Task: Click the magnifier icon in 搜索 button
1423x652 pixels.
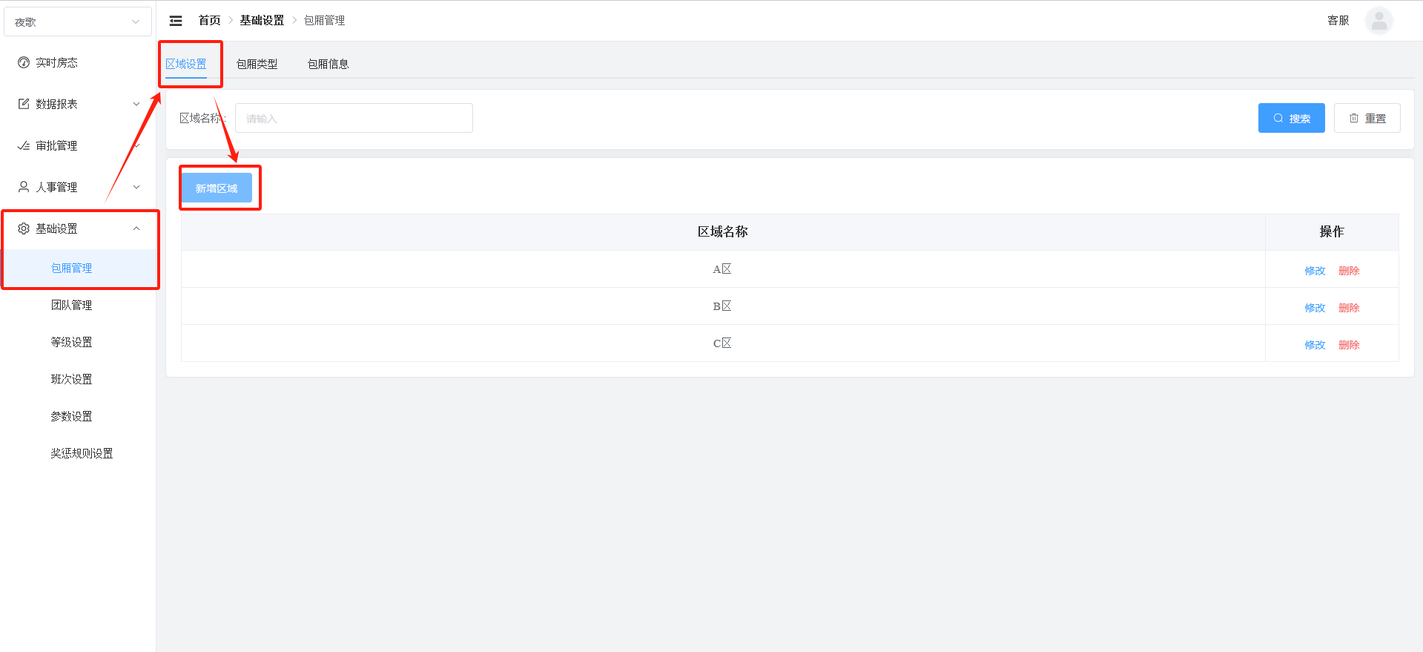Action: 1278,118
